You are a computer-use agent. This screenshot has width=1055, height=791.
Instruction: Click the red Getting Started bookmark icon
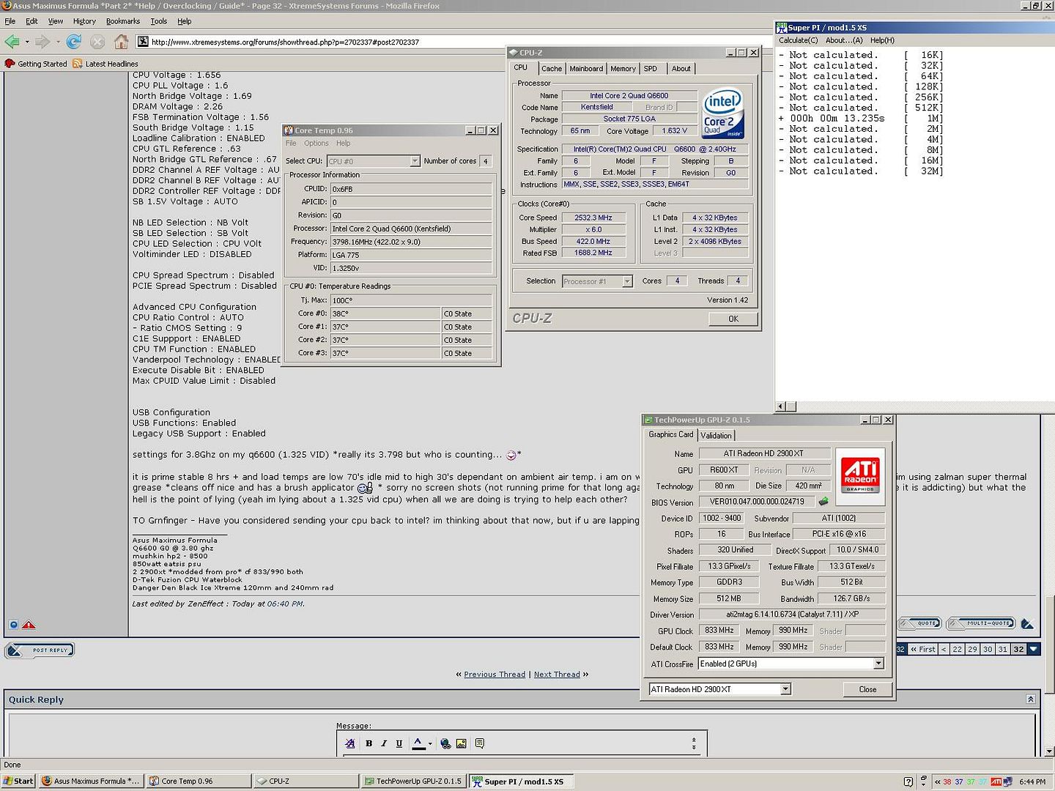click(x=10, y=64)
